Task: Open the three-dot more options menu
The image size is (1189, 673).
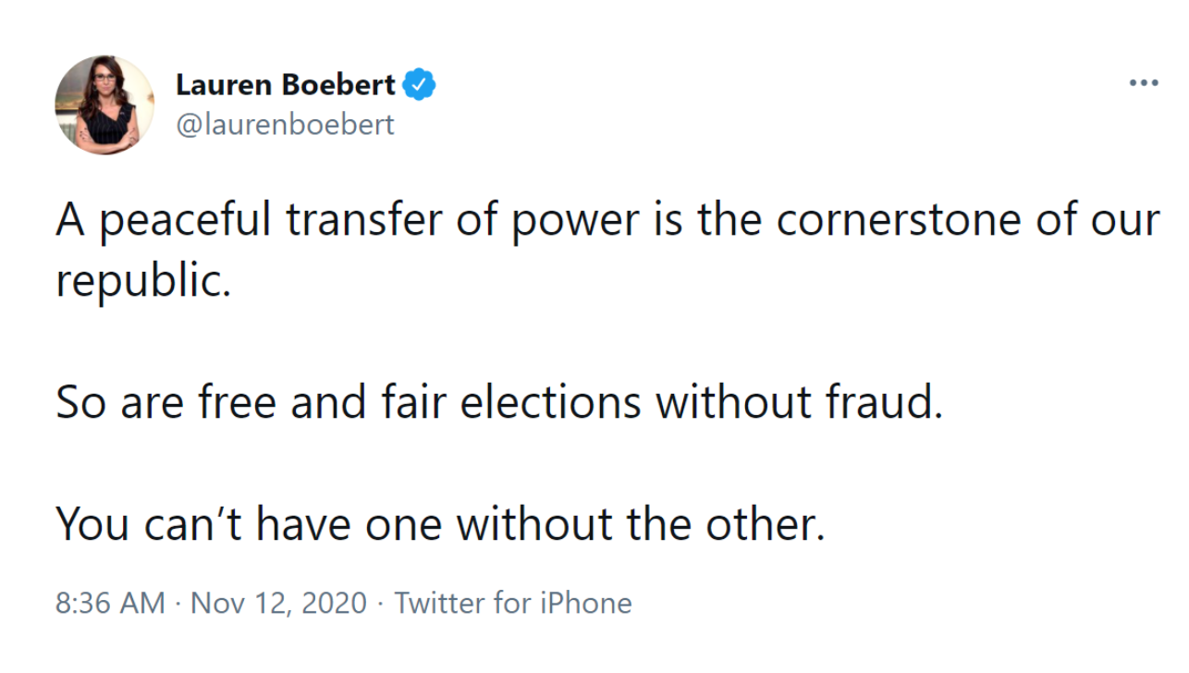Action: pyautogui.click(x=1143, y=84)
